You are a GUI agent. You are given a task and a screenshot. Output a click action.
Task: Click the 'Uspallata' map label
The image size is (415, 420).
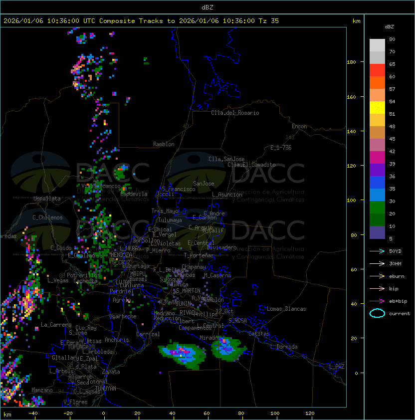pyautogui.click(x=47, y=199)
